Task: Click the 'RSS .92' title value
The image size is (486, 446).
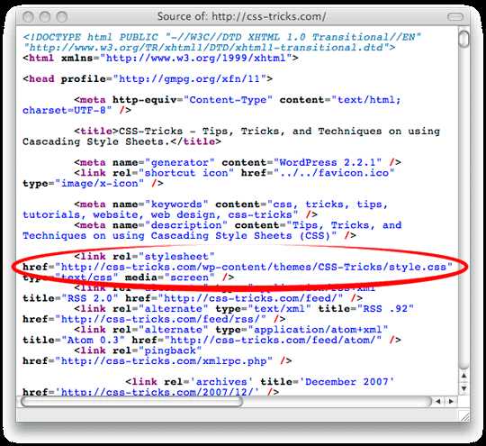Action: click(x=385, y=309)
